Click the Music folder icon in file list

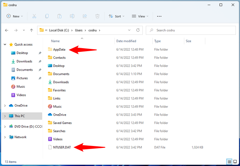point(50,106)
